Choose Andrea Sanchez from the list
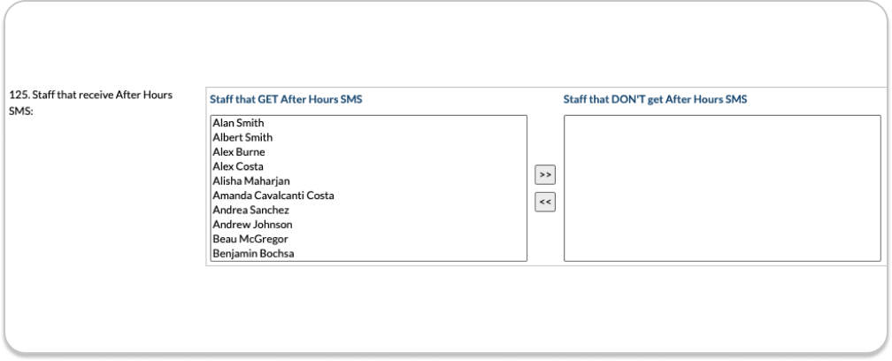Viewport: 892px width, 361px height. click(x=250, y=210)
